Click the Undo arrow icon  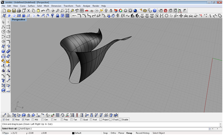click(x=43, y=10)
